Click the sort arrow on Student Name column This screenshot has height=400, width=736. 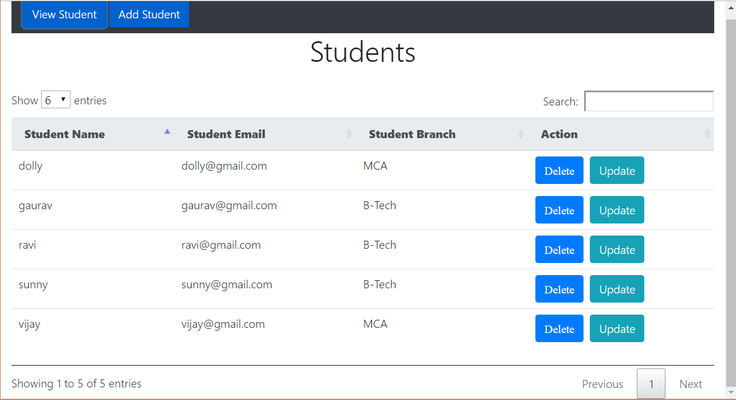tap(167, 131)
